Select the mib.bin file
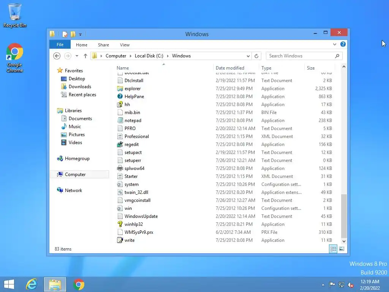 (132, 113)
